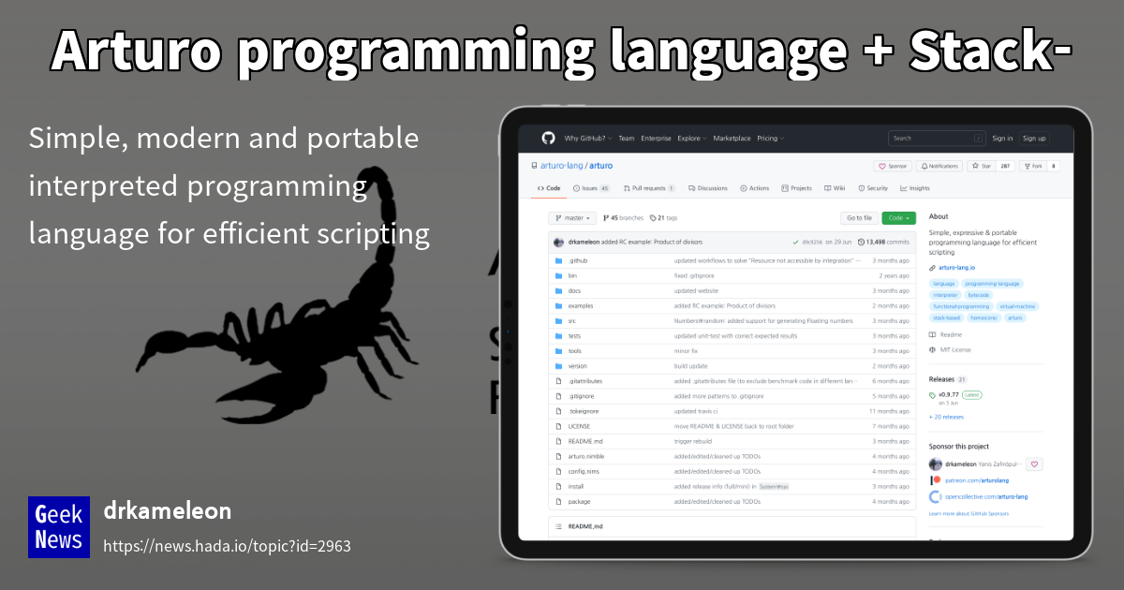This screenshot has height=590, width=1124.
Task: Click the Open Collective logo icon
Action: point(935,496)
